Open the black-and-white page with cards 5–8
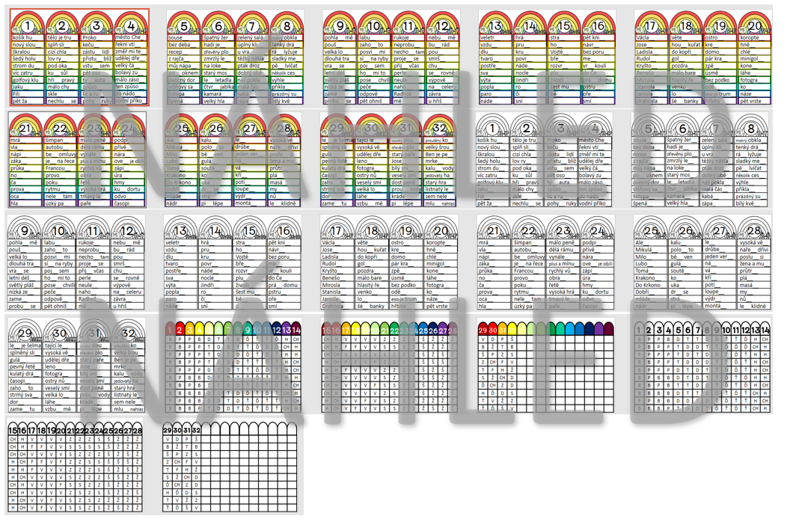Screen dimensions: 796x522 [701, 160]
